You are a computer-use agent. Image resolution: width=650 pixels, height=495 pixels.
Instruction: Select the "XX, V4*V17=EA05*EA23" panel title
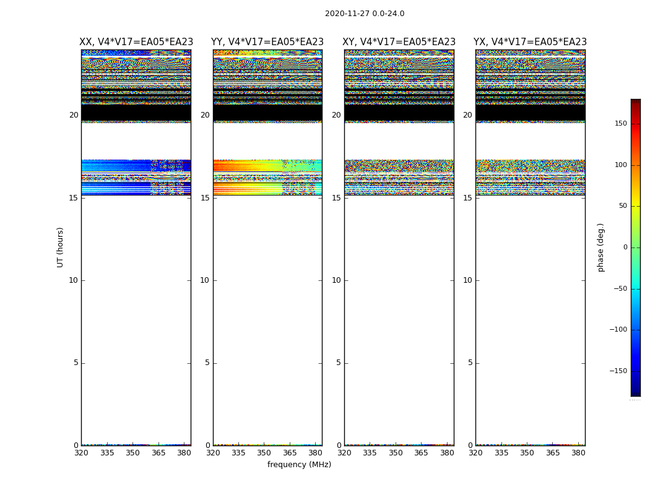(136, 42)
